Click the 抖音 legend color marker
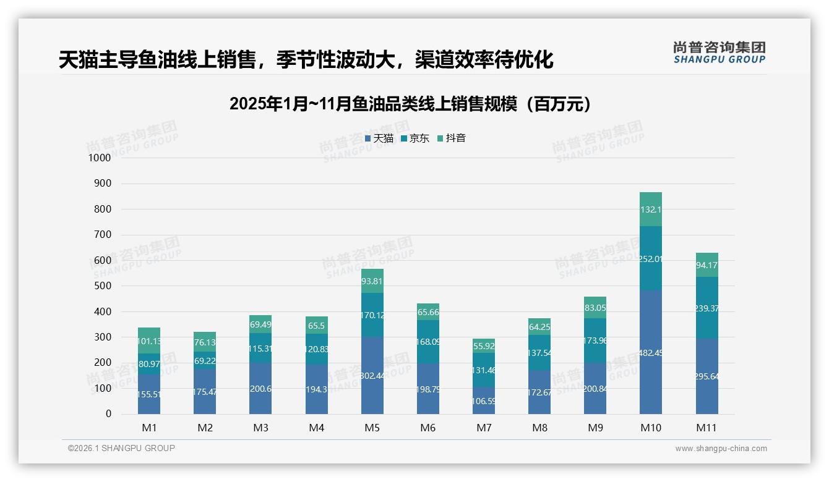The height and width of the screenshot is (482, 829). click(x=441, y=138)
